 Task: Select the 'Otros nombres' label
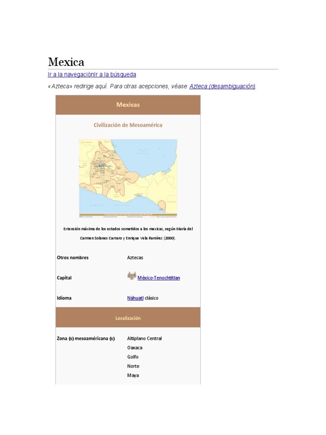73,257
